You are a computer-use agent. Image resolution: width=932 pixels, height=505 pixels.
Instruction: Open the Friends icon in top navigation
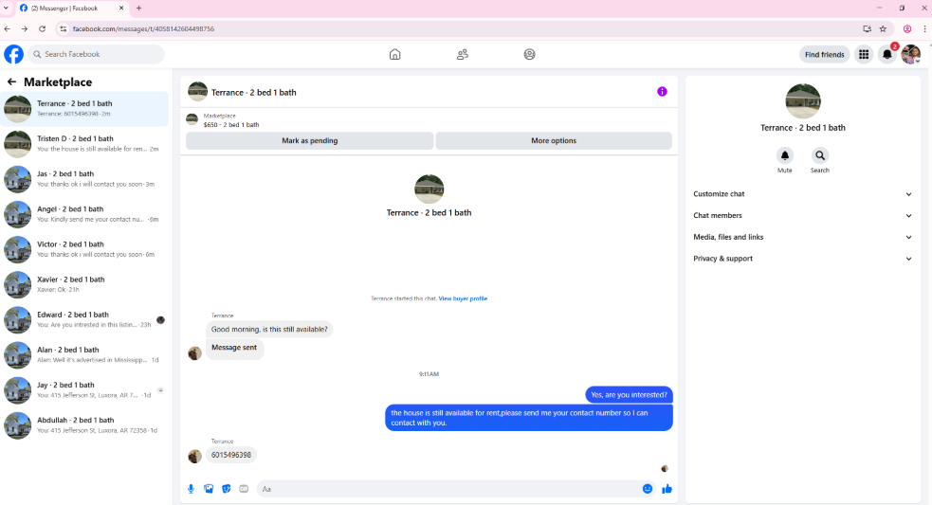click(463, 55)
